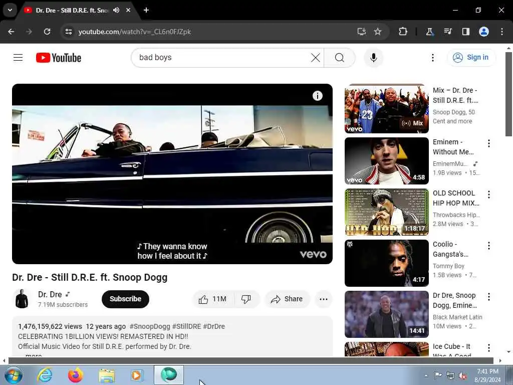Open OLD SCHOOL HIP HOP MIX thumbnail
513x385 pixels.
pyautogui.click(x=386, y=212)
